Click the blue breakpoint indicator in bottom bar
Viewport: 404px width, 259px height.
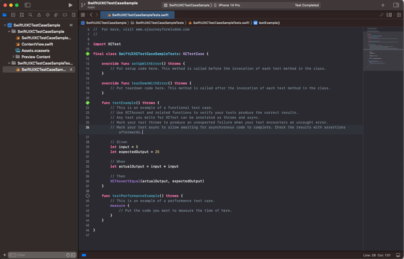(x=84, y=255)
